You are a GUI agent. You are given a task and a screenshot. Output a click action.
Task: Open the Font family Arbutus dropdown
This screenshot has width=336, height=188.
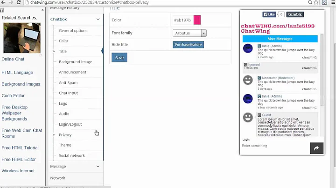[x=189, y=33]
